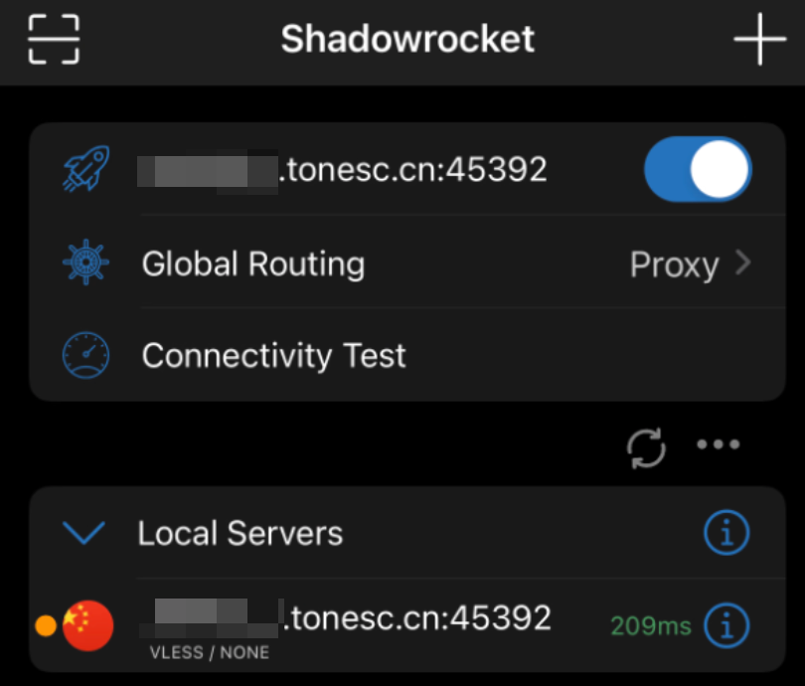The image size is (805, 686).
Task: Refresh servers with circular arrows icon
Action: point(646,446)
